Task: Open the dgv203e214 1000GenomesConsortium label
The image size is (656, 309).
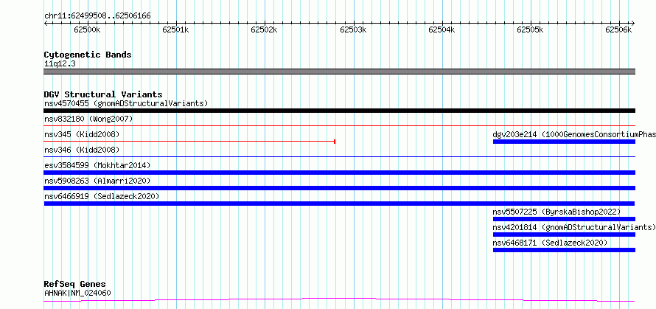Action: tap(574, 134)
